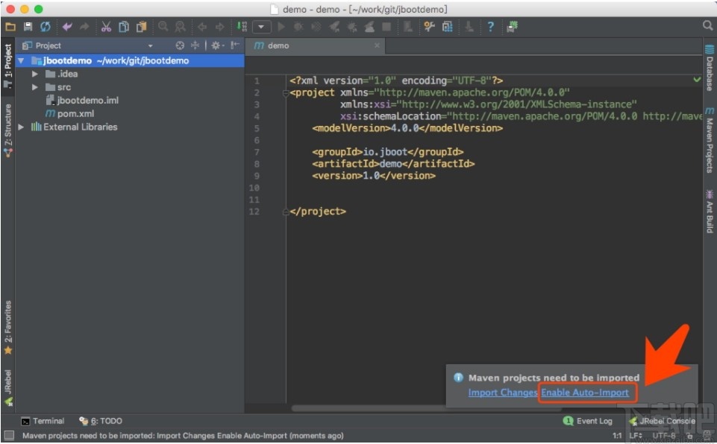This screenshot has height=444, width=717.
Task: Switch to the Terminal tool tab
Action: [x=43, y=421]
